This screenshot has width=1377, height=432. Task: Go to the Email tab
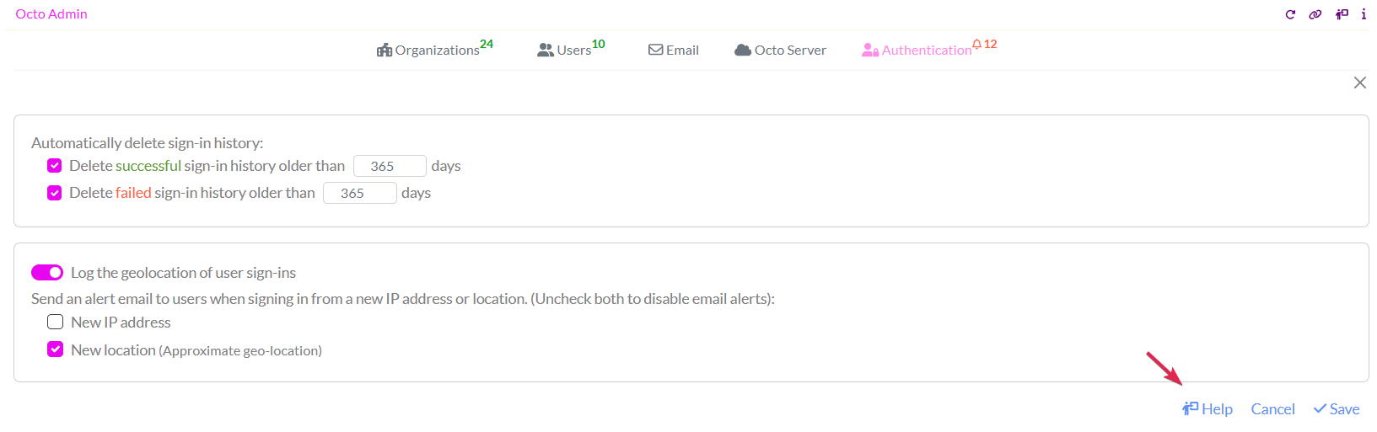coord(674,50)
